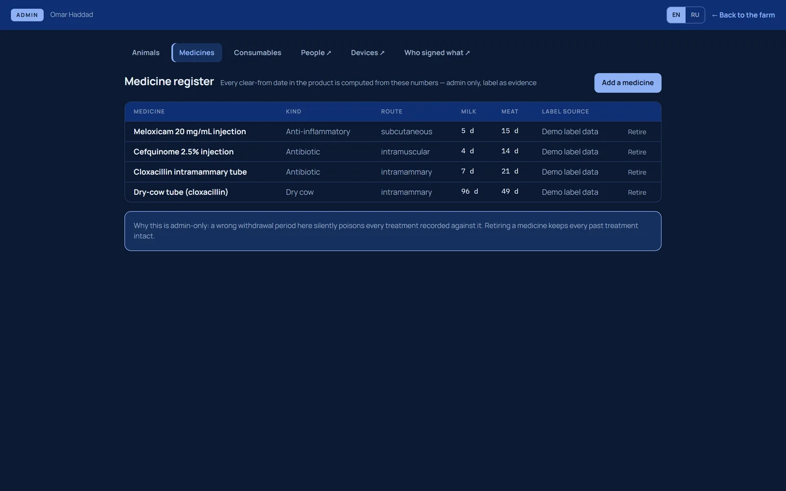Click 14 d meat value for Cefquinome
786x491 pixels.
tap(509, 151)
